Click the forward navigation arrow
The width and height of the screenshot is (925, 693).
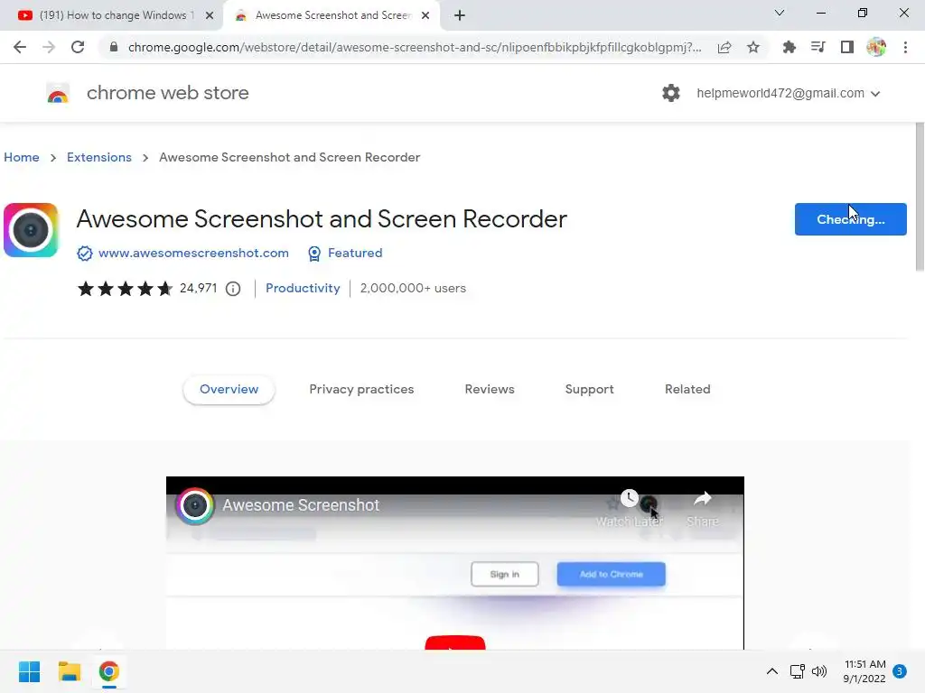tap(49, 47)
